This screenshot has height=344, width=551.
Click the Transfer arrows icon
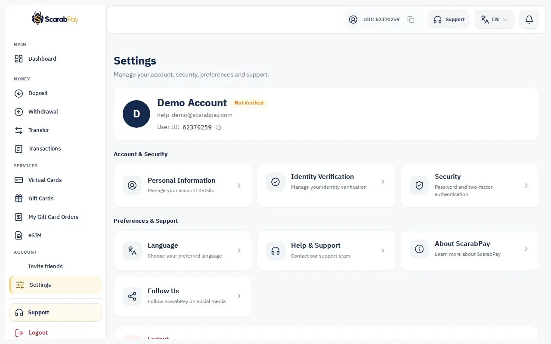[x=19, y=130]
